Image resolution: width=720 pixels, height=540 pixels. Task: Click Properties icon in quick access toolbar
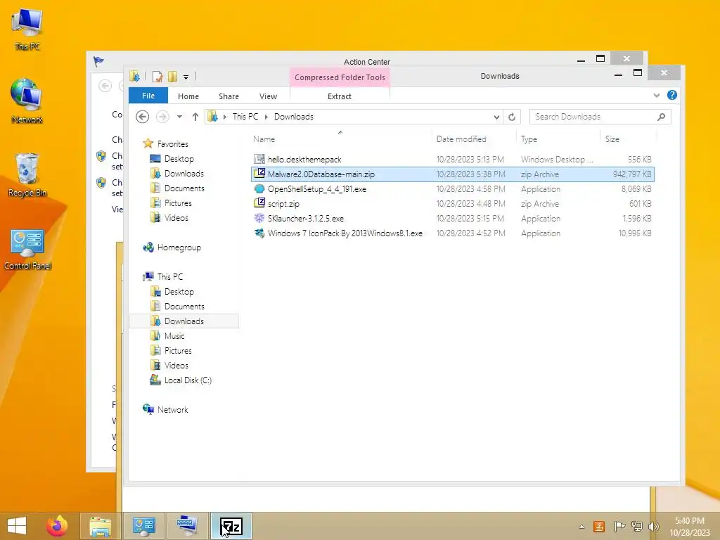tap(157, 76)
